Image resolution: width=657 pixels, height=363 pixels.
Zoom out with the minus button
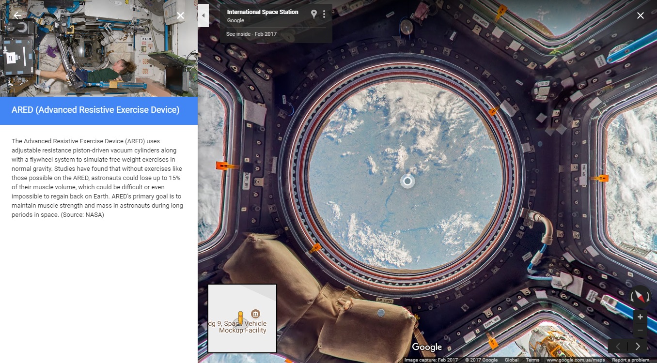click(640, 331)
